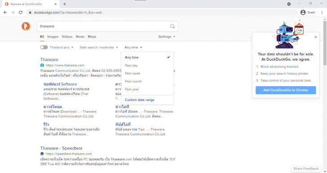This screenshot has width=327, height=173.
Task: Click the robot mascot illustration
Action: [288, 35]
